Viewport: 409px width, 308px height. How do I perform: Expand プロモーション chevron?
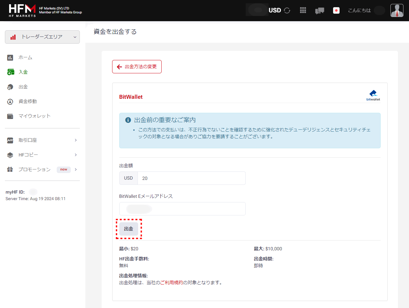coord(76,169)
